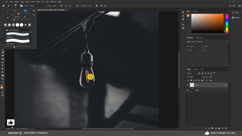Switch to the Adjustments tab
242x136 pixels.
[199, 38]
